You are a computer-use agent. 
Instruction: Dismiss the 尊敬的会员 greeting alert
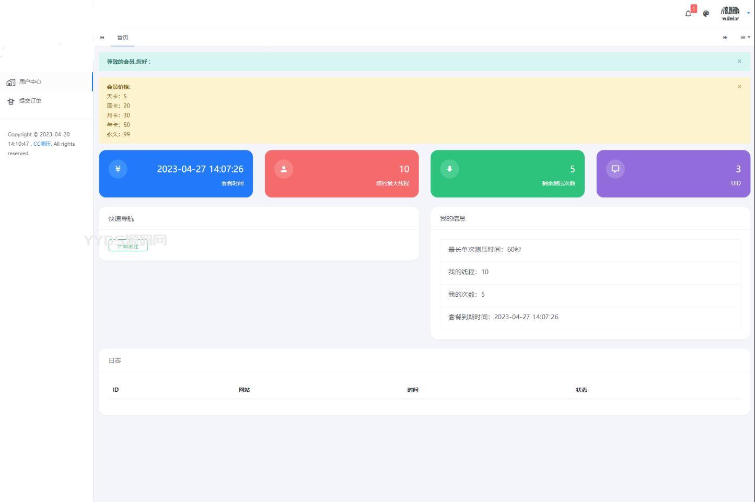tap(739, 62)
